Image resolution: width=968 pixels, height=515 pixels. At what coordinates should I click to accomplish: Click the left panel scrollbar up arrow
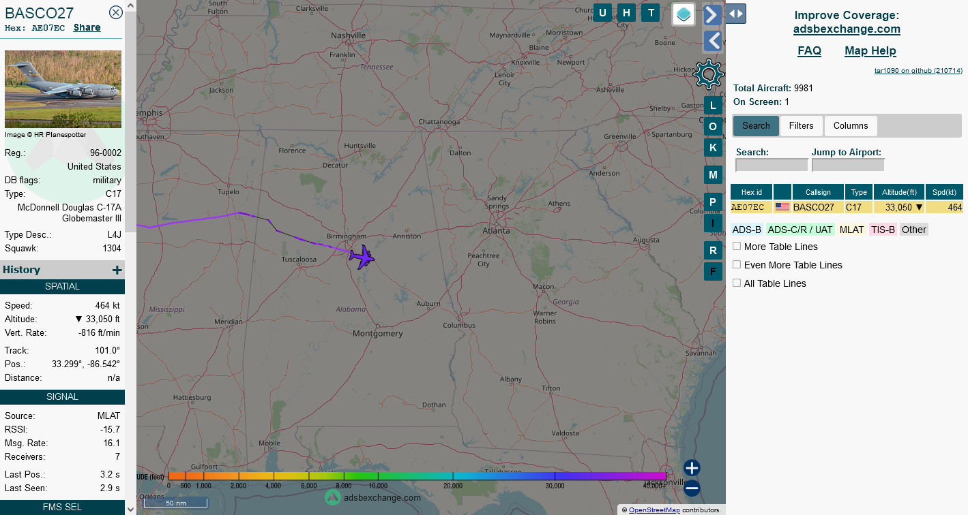tap(130, 5)
